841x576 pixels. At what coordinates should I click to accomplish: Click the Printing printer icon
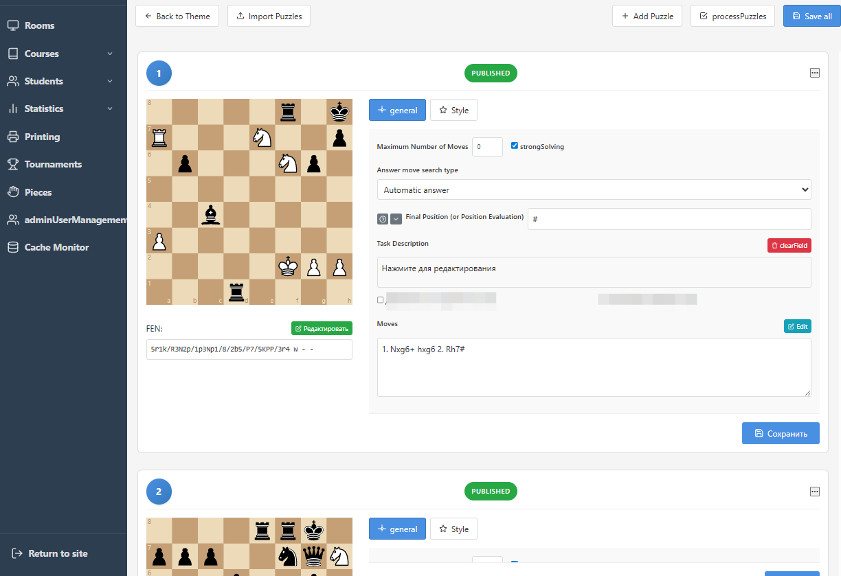[12, 137]
